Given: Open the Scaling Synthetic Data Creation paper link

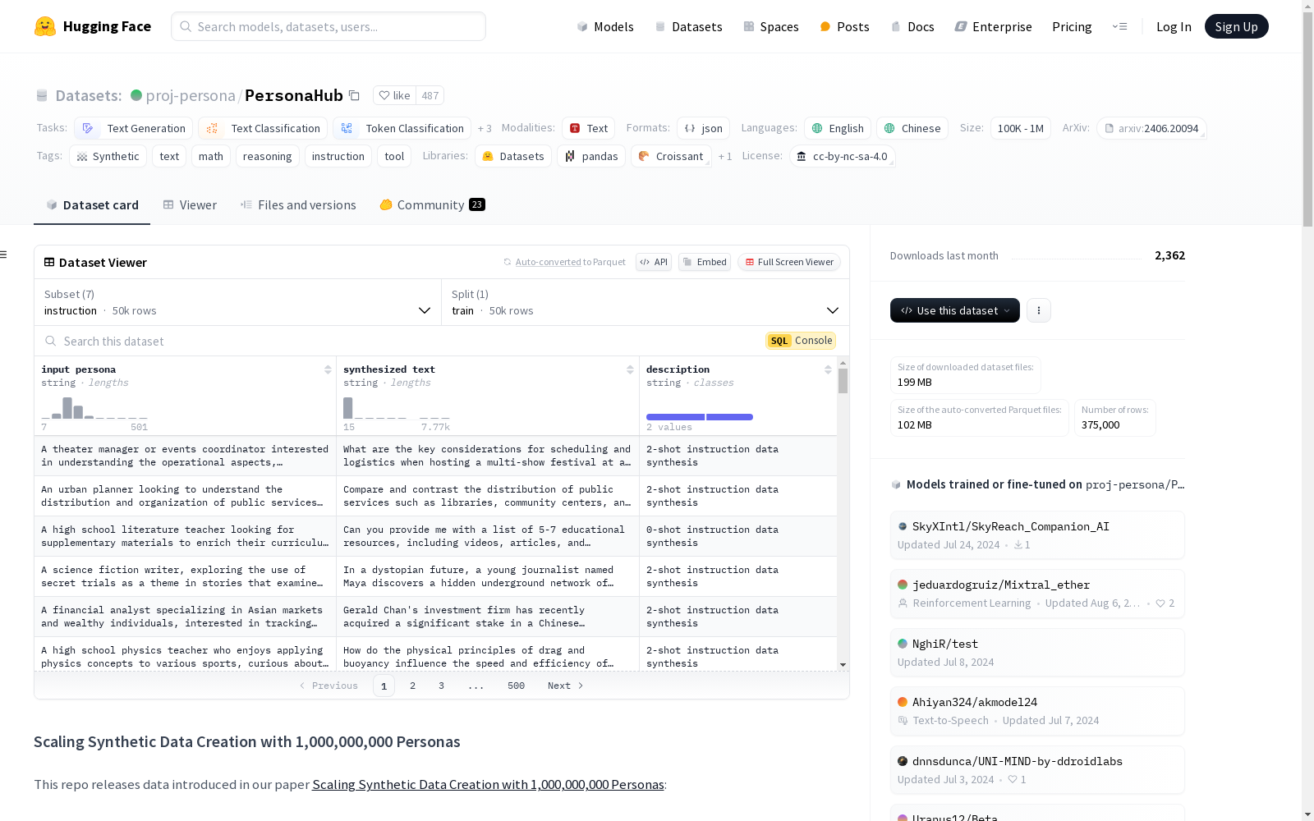Looking at the screenshot, I should (488, 784).
